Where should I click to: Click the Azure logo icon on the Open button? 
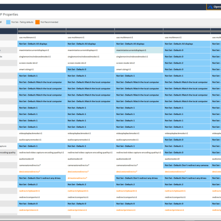tap(210, 7)
